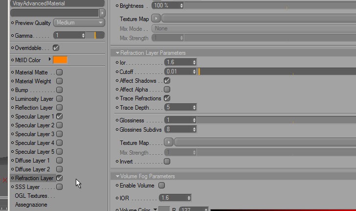Click the Texture Map arrow button under Brightness

pos(156,19)
